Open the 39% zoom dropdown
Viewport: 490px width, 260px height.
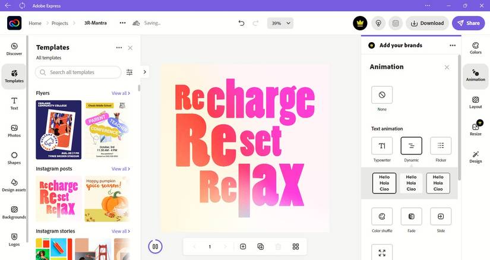click(280, 23)
